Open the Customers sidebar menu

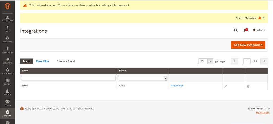7,50
